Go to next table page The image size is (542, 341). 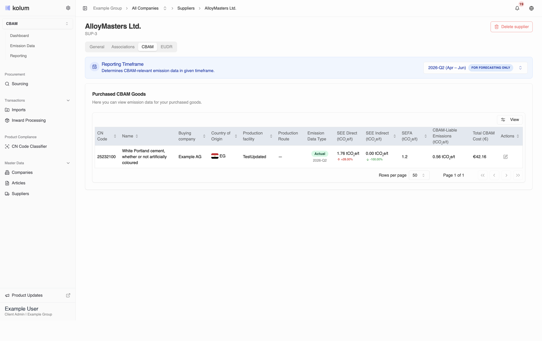[506, 175]
